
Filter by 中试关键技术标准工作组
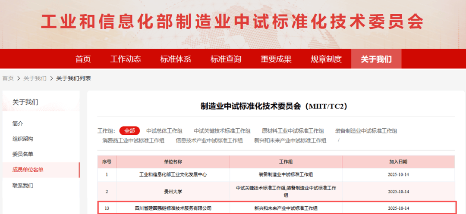coord(222,131)
